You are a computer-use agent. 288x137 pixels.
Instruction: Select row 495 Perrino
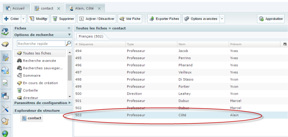[x=181, y=58]
